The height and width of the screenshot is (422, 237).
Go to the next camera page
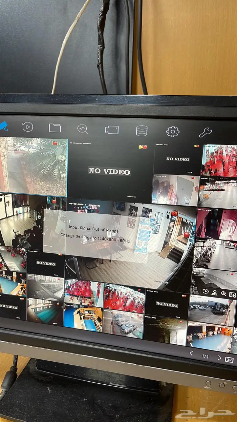[219, 358]
